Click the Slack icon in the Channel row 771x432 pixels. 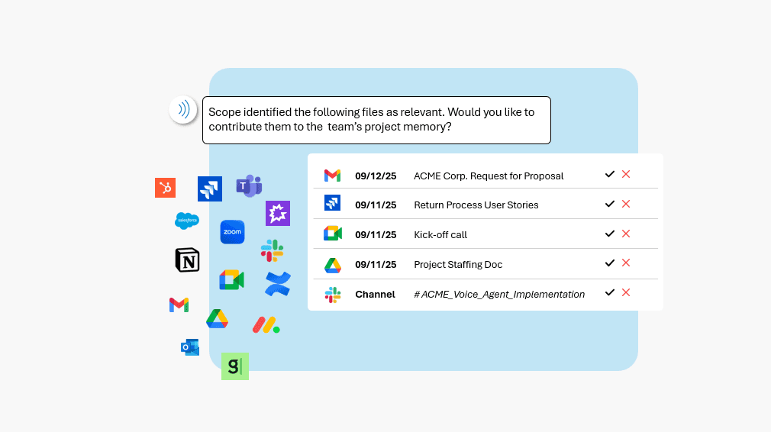click(x=333, y=295)
